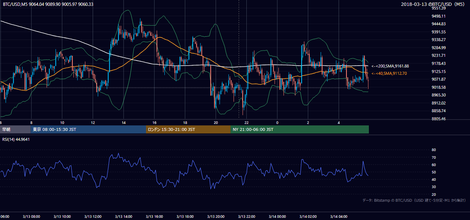Click the 3/13 18:00 time label
Viewport: 470px width, 220px height.
185,217
